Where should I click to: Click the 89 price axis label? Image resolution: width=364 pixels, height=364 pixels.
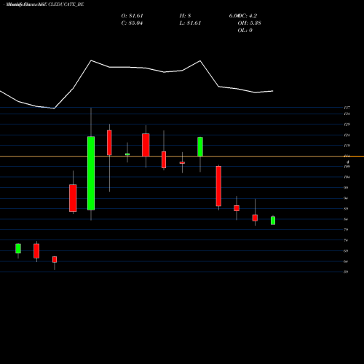pyautogui.click(x=346, y=209)
